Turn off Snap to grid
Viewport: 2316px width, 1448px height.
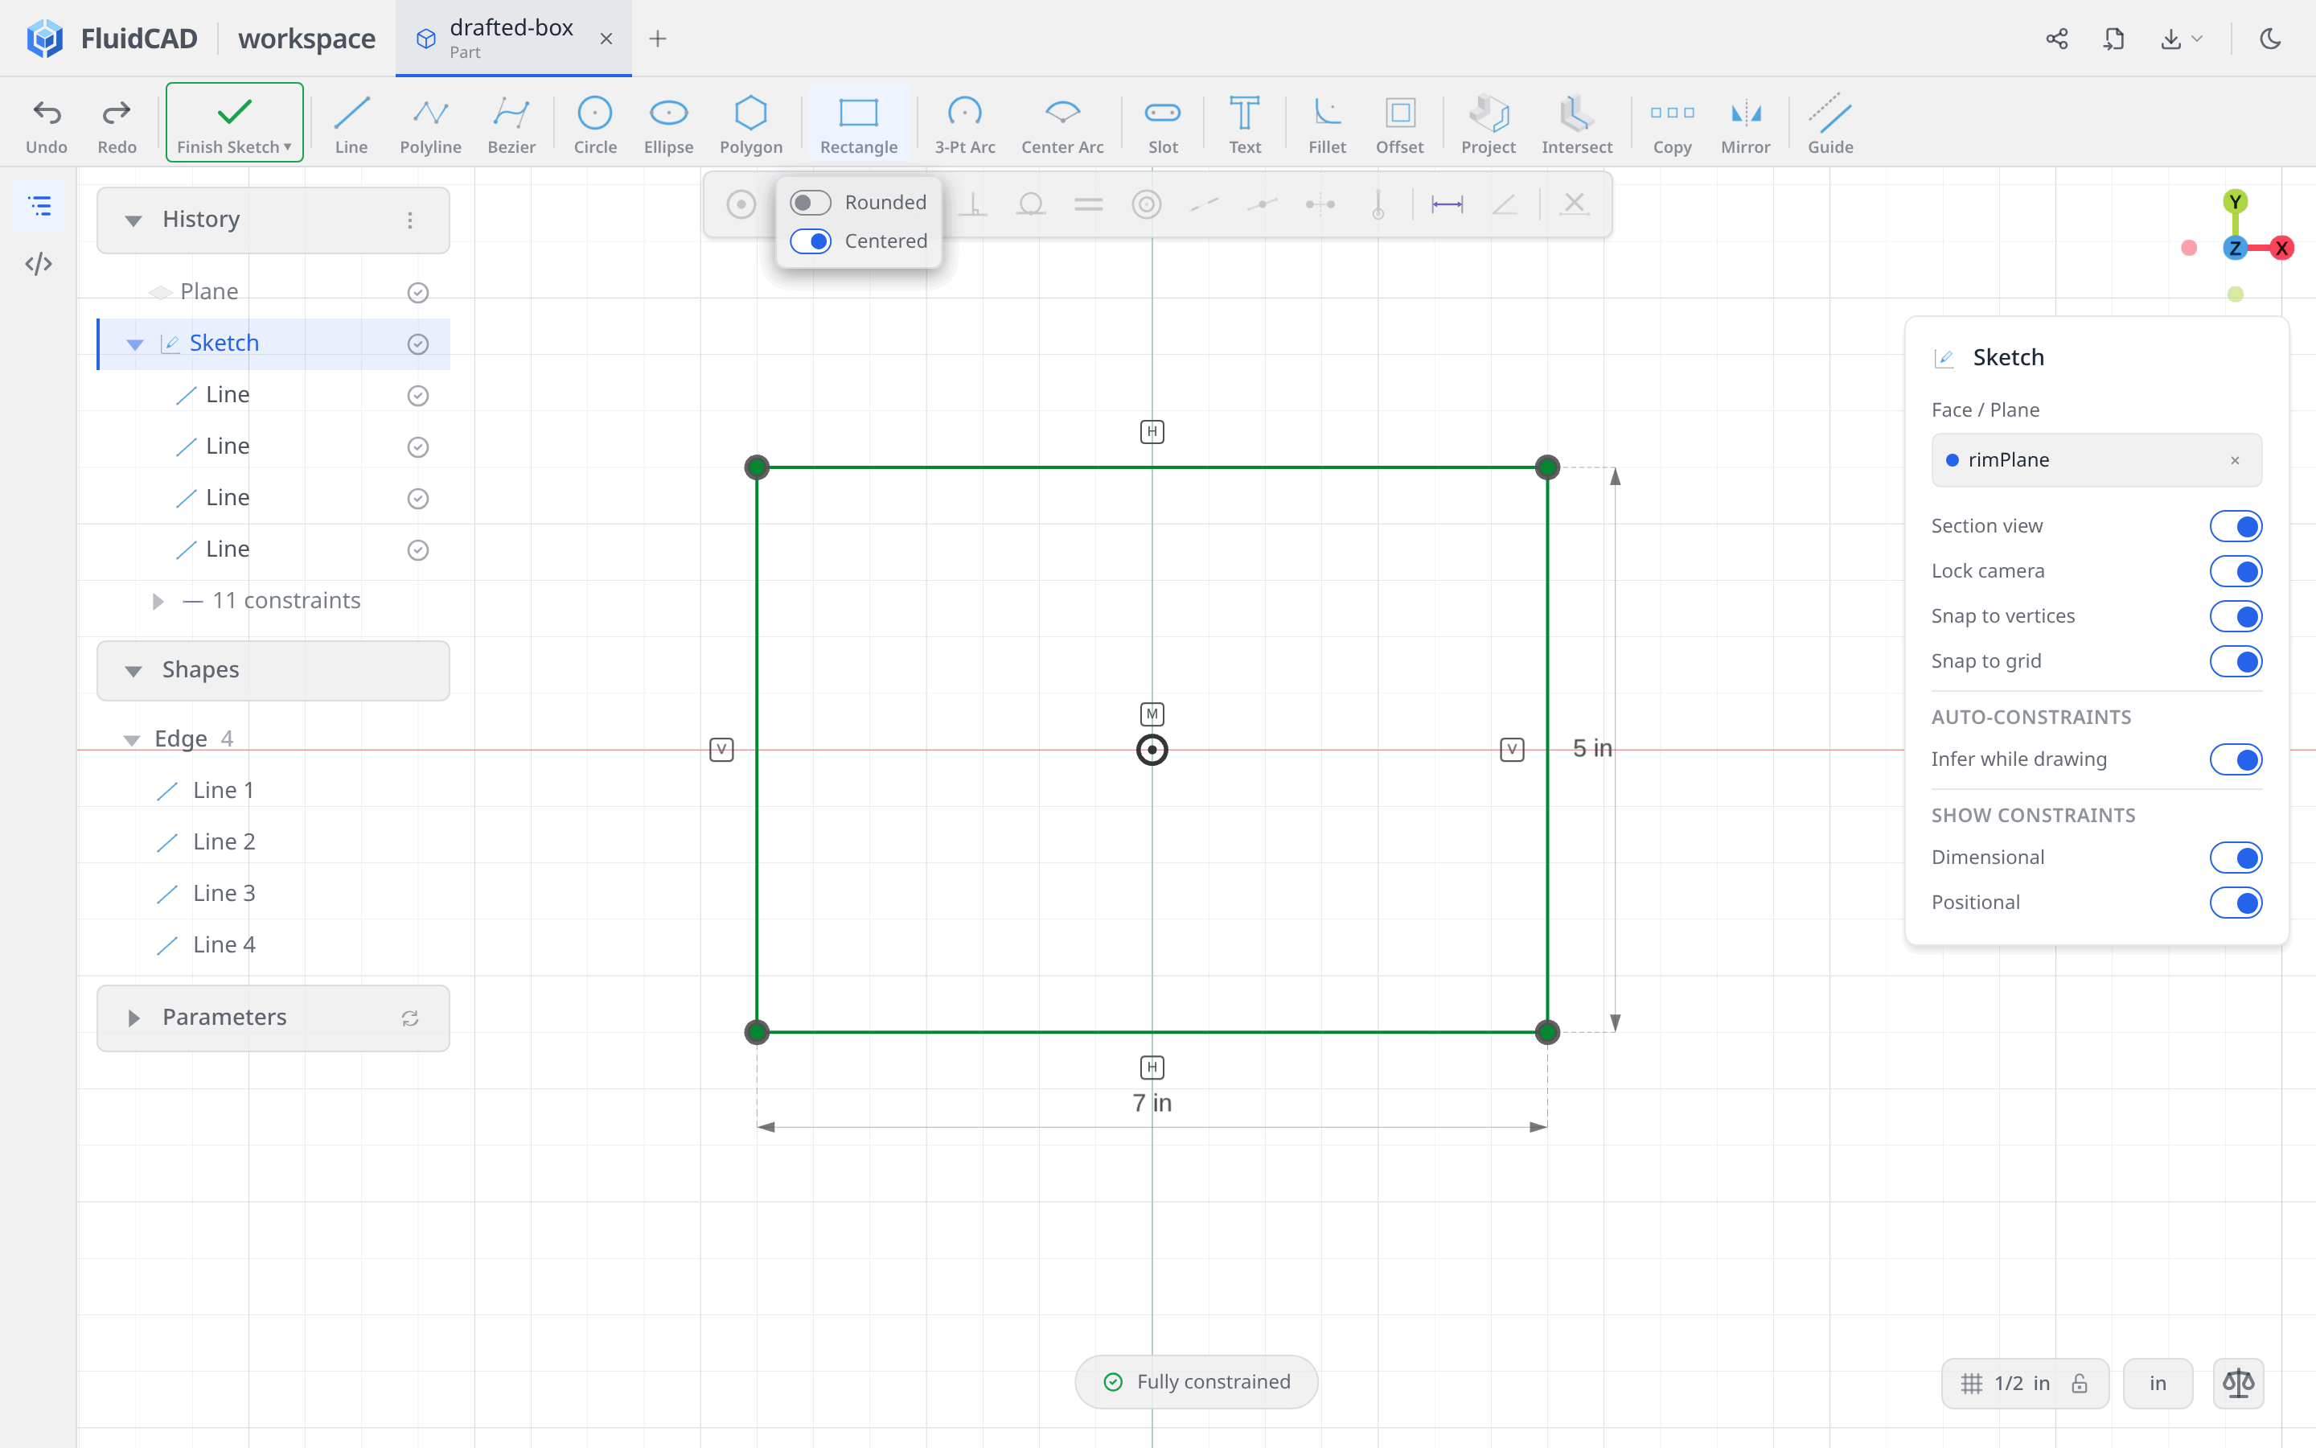pos(2236,660)
